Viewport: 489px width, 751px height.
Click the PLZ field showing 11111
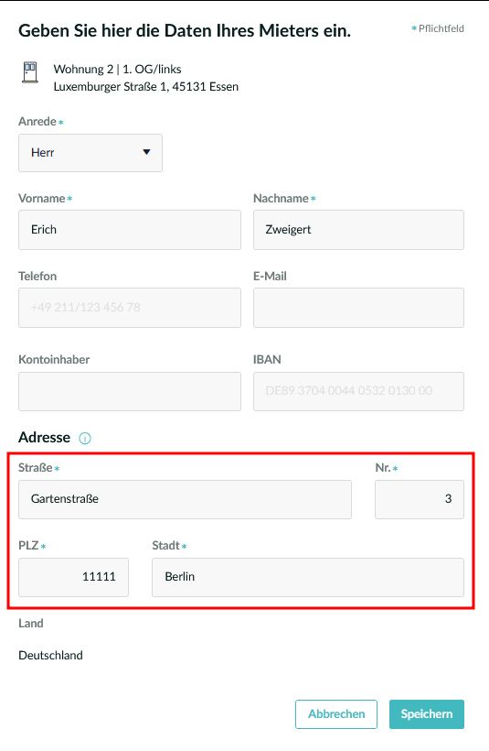click(x=74, y=577)
